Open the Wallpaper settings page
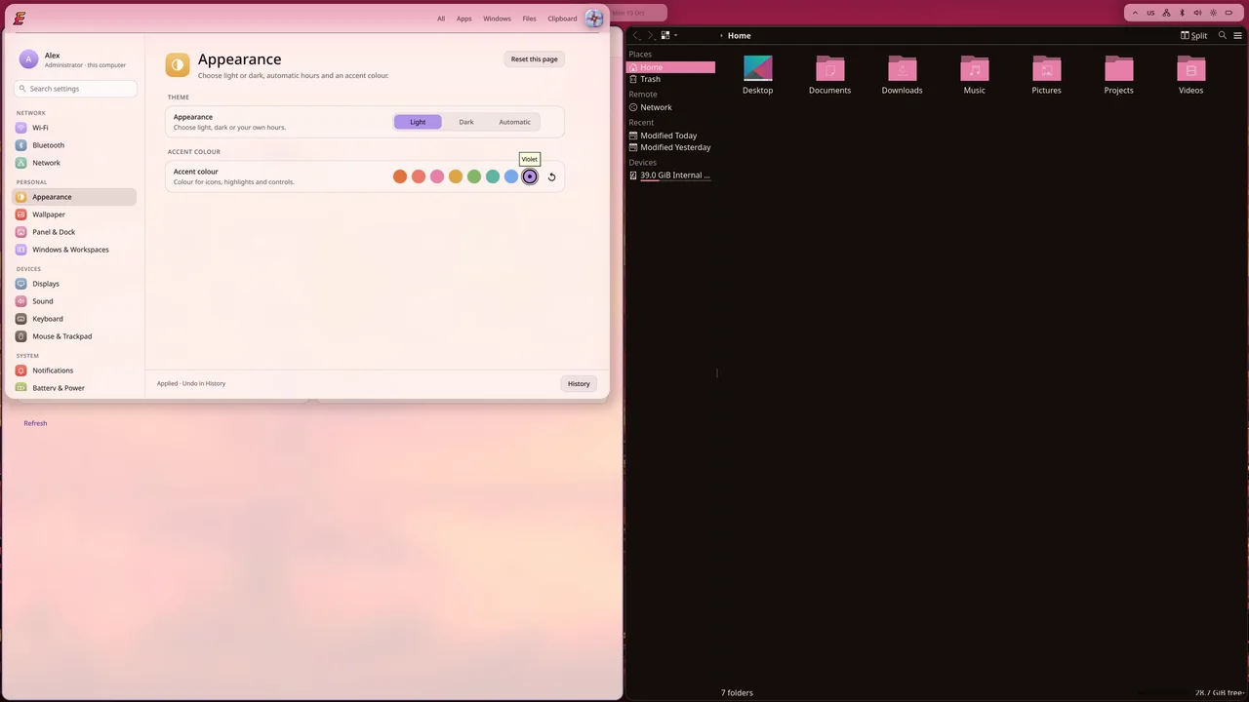Image resolution: width=1249 pixels, height=702 pixels. (74, 214)
